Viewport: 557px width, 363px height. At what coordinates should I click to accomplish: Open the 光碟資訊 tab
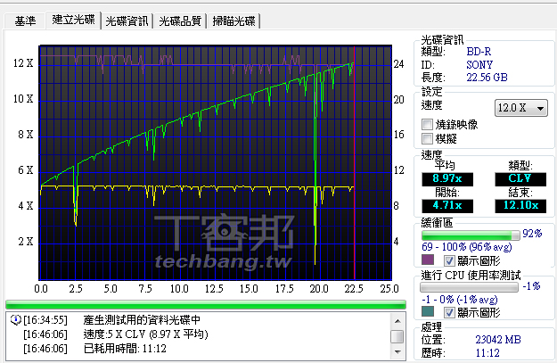127,21
